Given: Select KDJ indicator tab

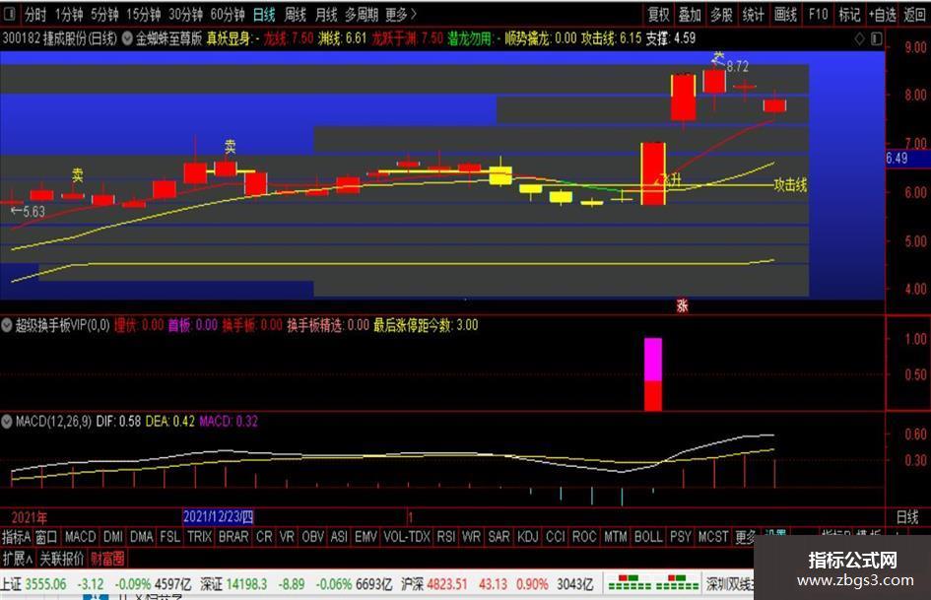Looking at the screenshot, I should click(x=528, y=537).
